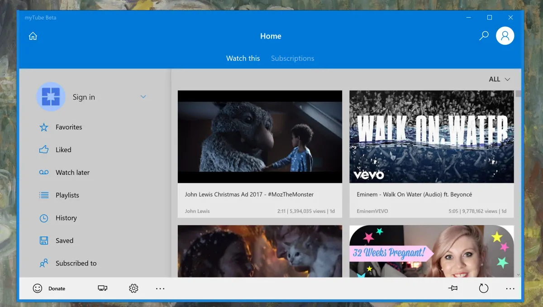Maximize the myTube Beta window

pyautogui.click(x=489, y=18)
